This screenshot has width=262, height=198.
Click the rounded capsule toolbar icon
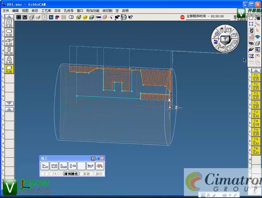point(71,17)
